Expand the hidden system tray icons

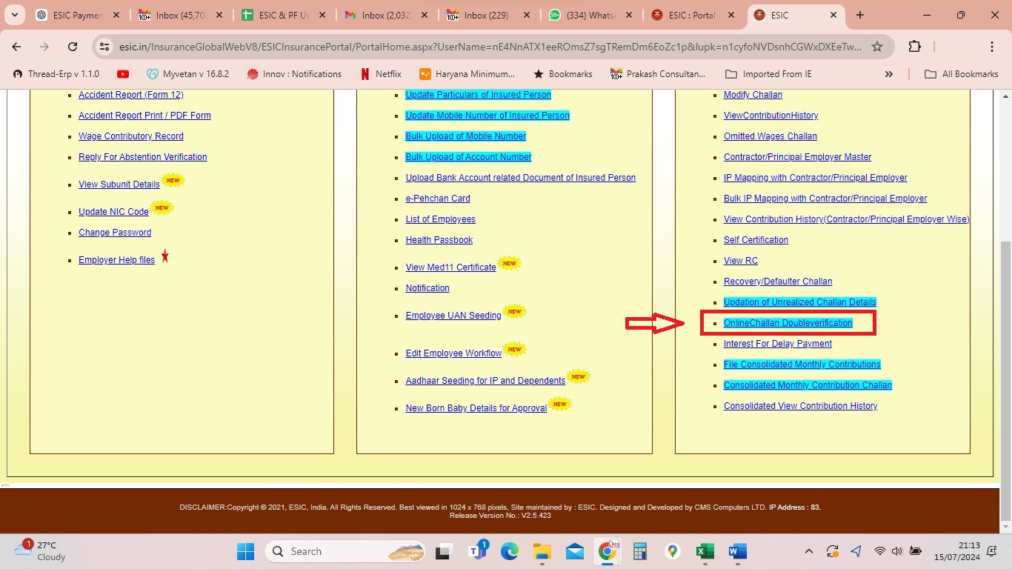click(x=809, y=551)
